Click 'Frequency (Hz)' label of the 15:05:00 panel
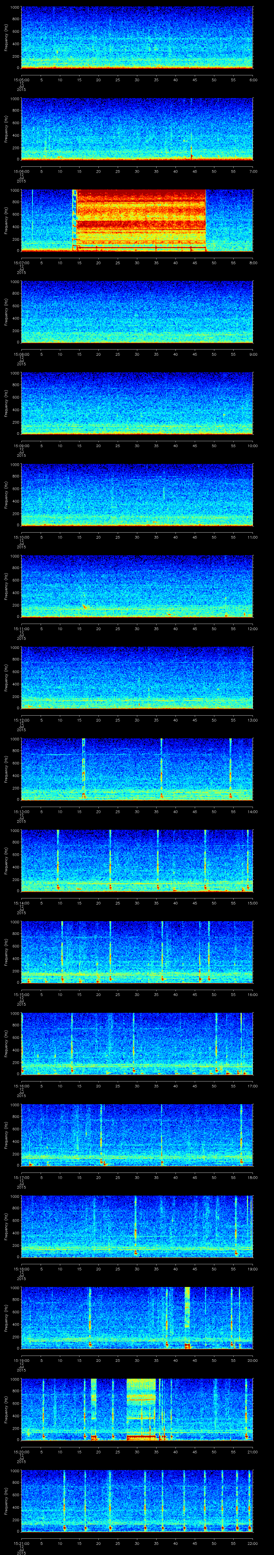Viewport: 274px width, 1555px height. [6, 38]
